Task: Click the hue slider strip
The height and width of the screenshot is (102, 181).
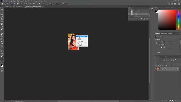Action: 178,20
